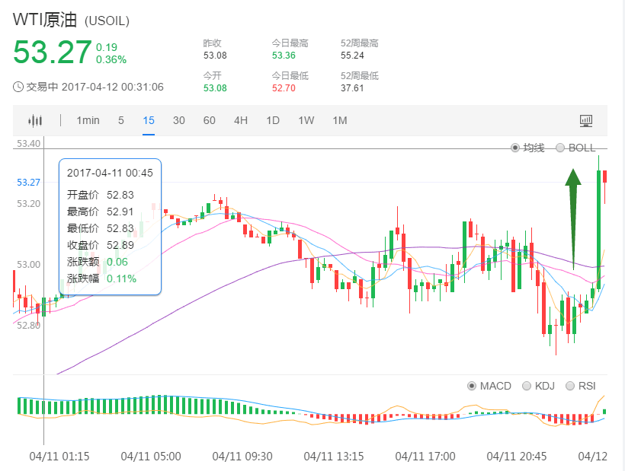This screenshot has height=471, width=625.
Task: Enable the MACD indicator option
Action: pyautogui.click(x=472, y=386)
